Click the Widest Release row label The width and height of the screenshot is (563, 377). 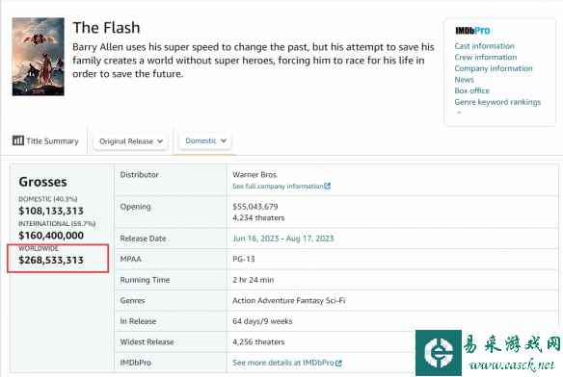pos(147,341)
